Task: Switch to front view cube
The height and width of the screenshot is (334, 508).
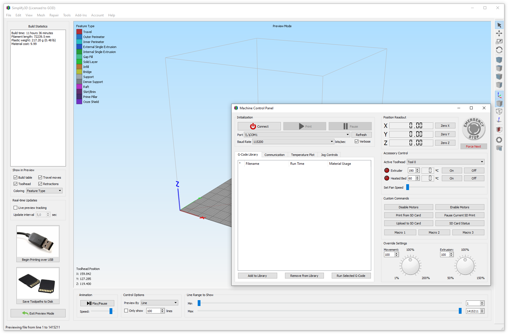Action: click(x=499, y=77)
